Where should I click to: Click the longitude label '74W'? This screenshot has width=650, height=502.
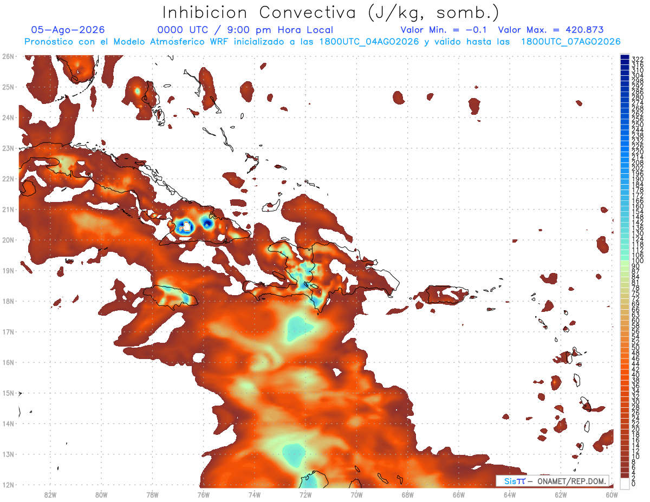point(255,494)
